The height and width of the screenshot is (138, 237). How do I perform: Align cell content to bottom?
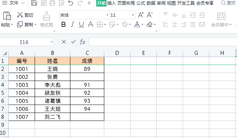coord(184,16)
